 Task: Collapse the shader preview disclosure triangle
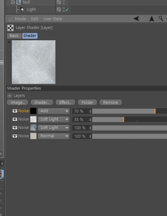tap(9, 42)
